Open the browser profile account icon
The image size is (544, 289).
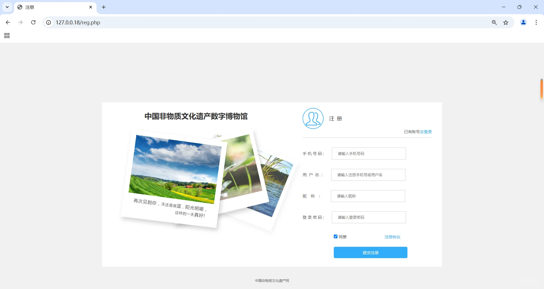pos(523,22)
